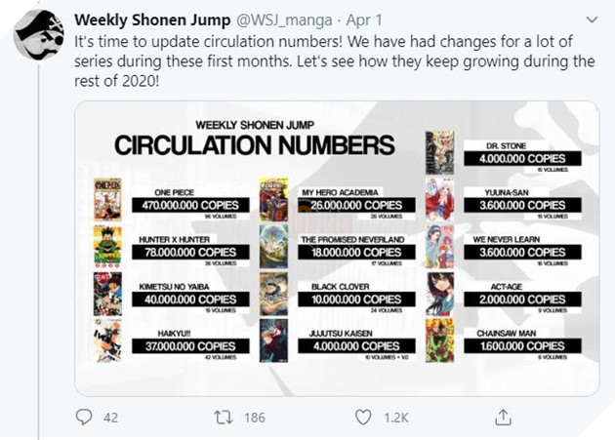Click the reply speech bubble icon
Image resolution: width=615 pixels, height=440 pixels.
[x=85, y=417]
